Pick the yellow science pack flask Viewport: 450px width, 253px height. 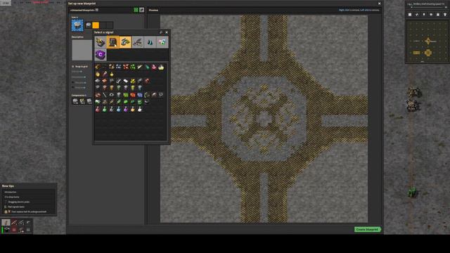tap(133, 109)
